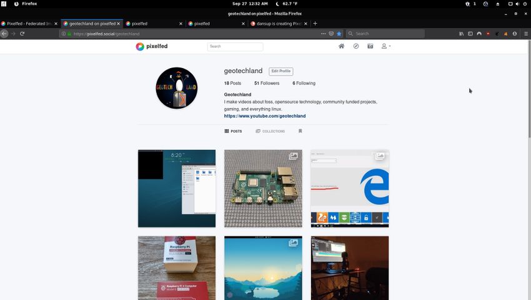
Task: Click the power icon in system tray
Action: pos(525,4)
